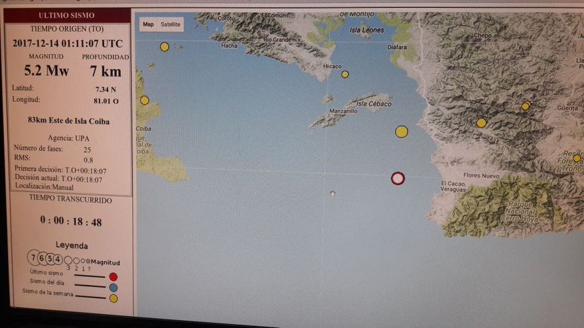Click blue 'Sismo del día' legend dot

[x=113, y=287]
